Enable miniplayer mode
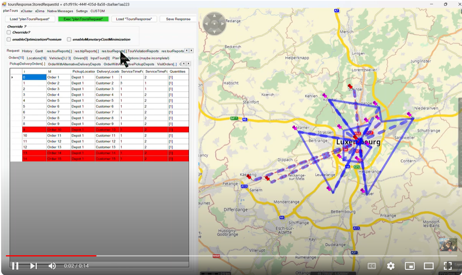The width and height of the screenshot is (462, 275). tap(409, 266)
